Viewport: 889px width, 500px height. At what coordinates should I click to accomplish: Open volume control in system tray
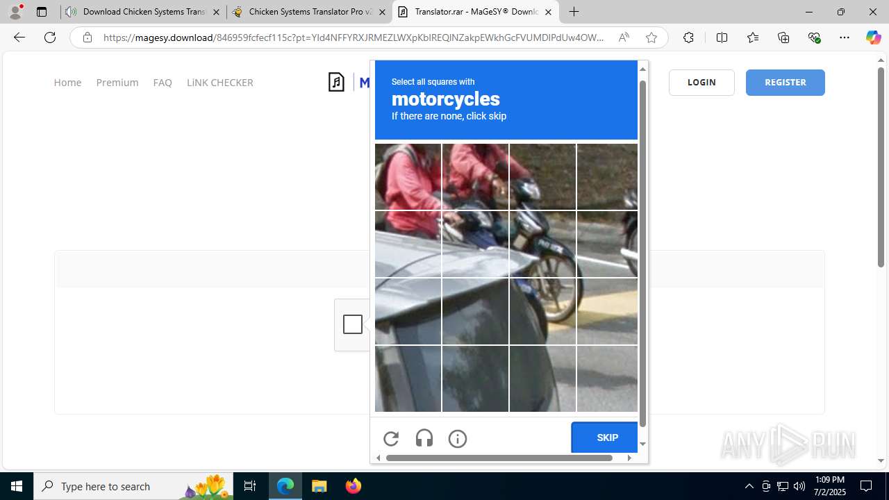(799, 486)
